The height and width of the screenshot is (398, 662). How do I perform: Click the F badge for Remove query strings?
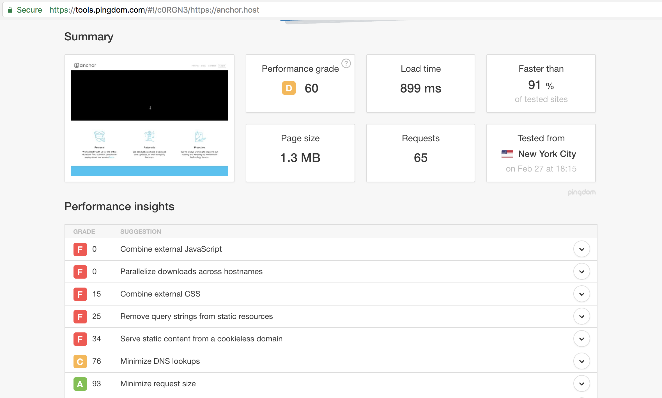pos(80,316)
